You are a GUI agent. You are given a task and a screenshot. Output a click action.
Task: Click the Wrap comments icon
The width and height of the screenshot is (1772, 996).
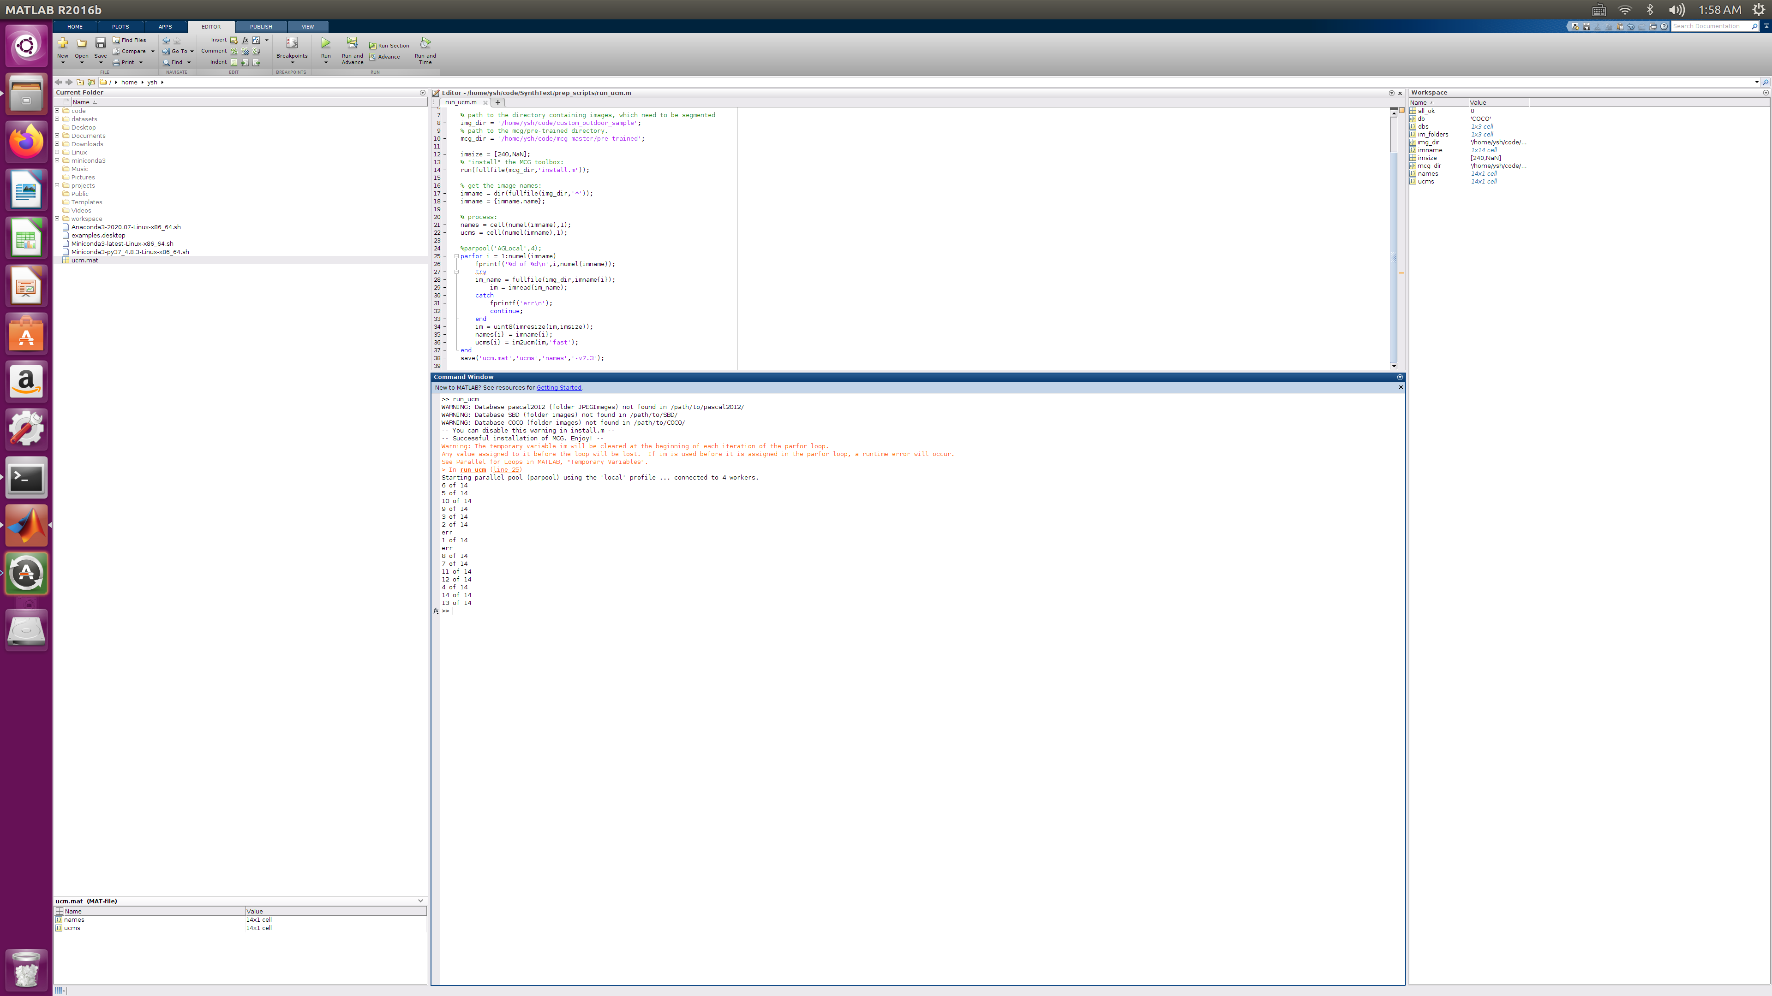pos(256,52)
